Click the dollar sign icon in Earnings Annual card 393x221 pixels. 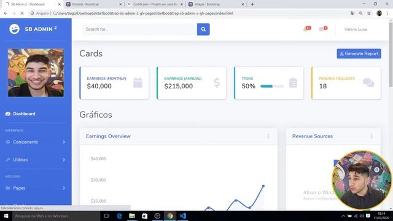[217, 83]
